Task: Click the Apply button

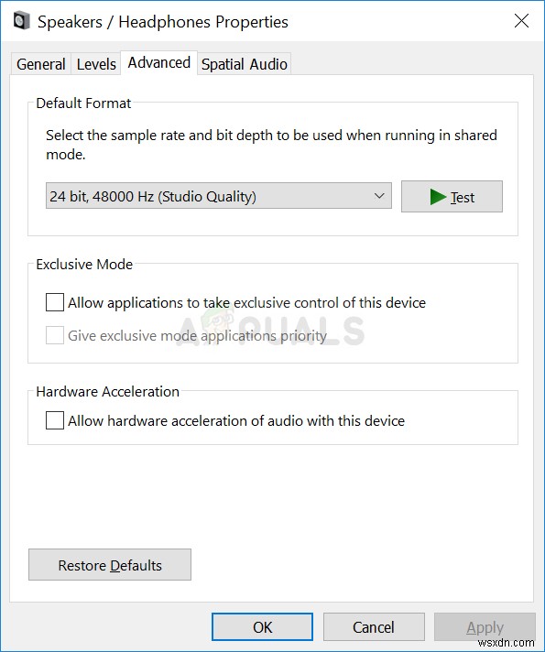Action: pos(485,626)
